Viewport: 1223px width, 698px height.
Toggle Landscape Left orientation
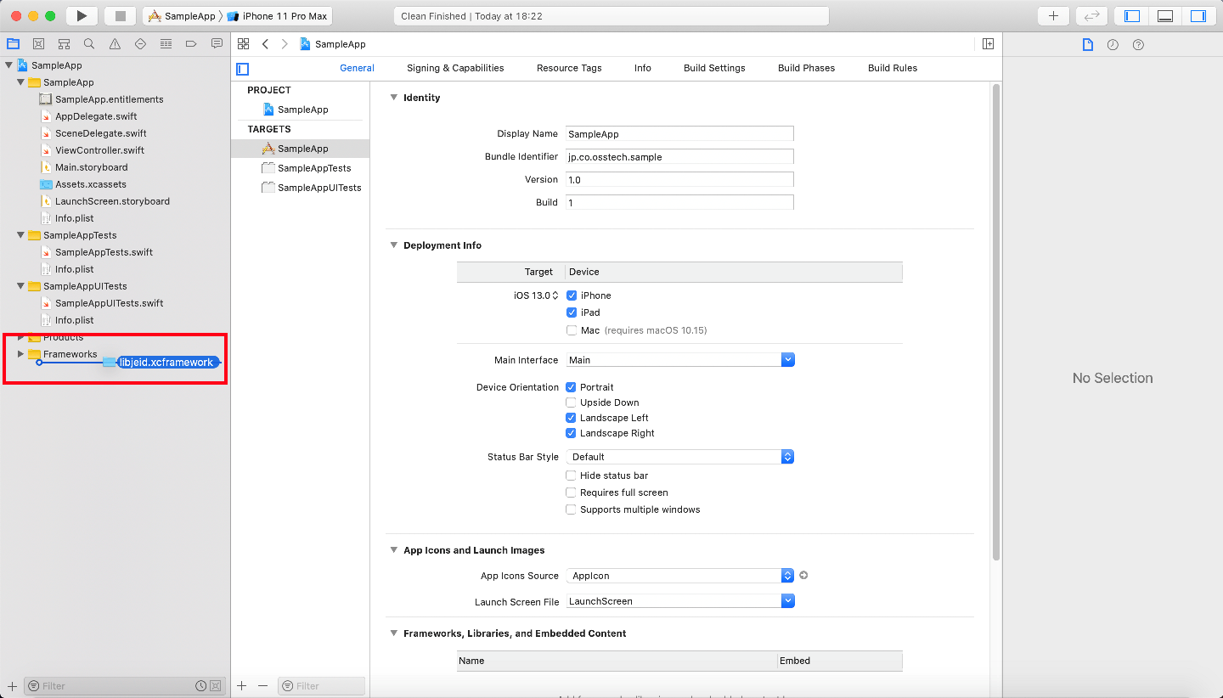point(571,418)
